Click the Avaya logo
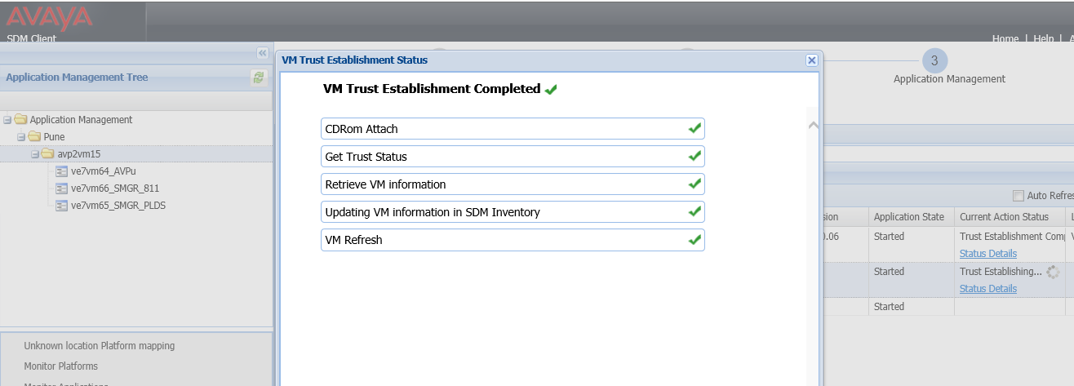 (50, 17)
